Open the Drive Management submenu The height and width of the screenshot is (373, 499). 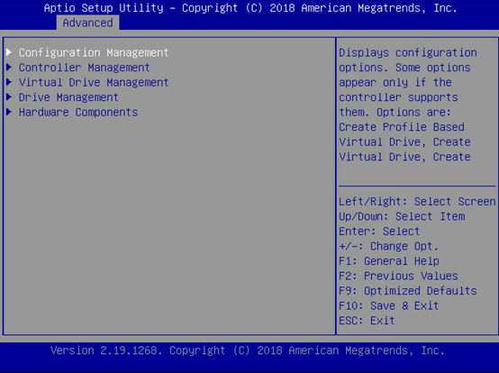coord(68,97)
